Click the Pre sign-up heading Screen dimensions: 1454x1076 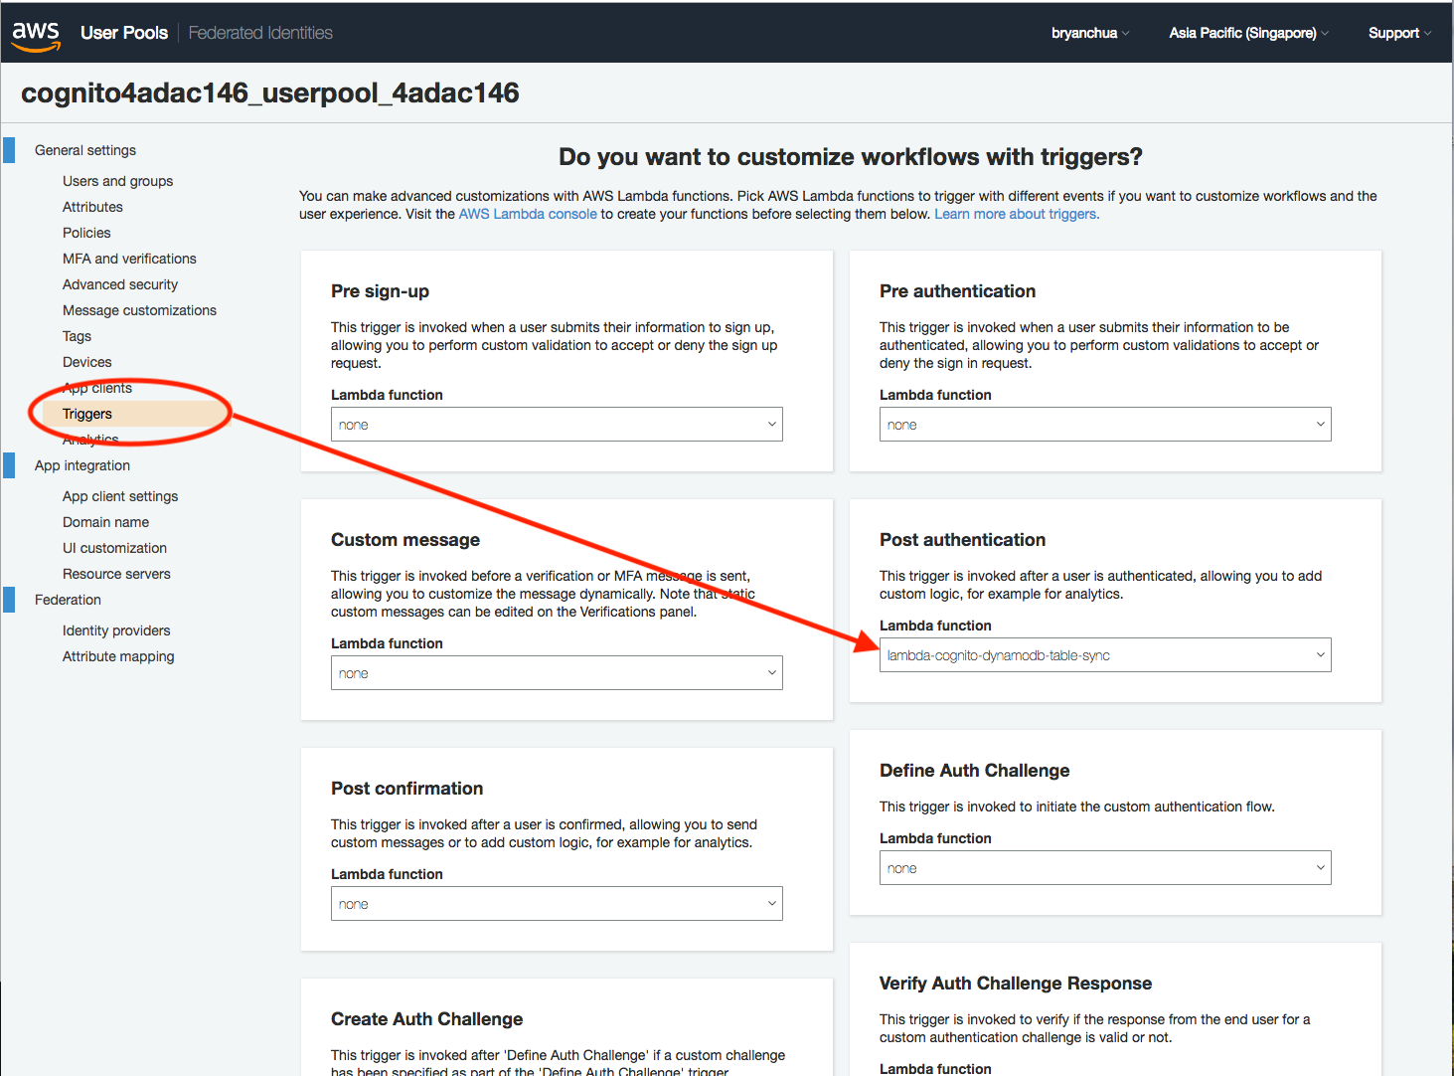tap(380, 291)
